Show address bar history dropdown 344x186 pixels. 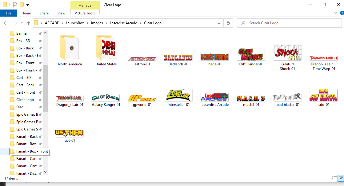(219, 23)
